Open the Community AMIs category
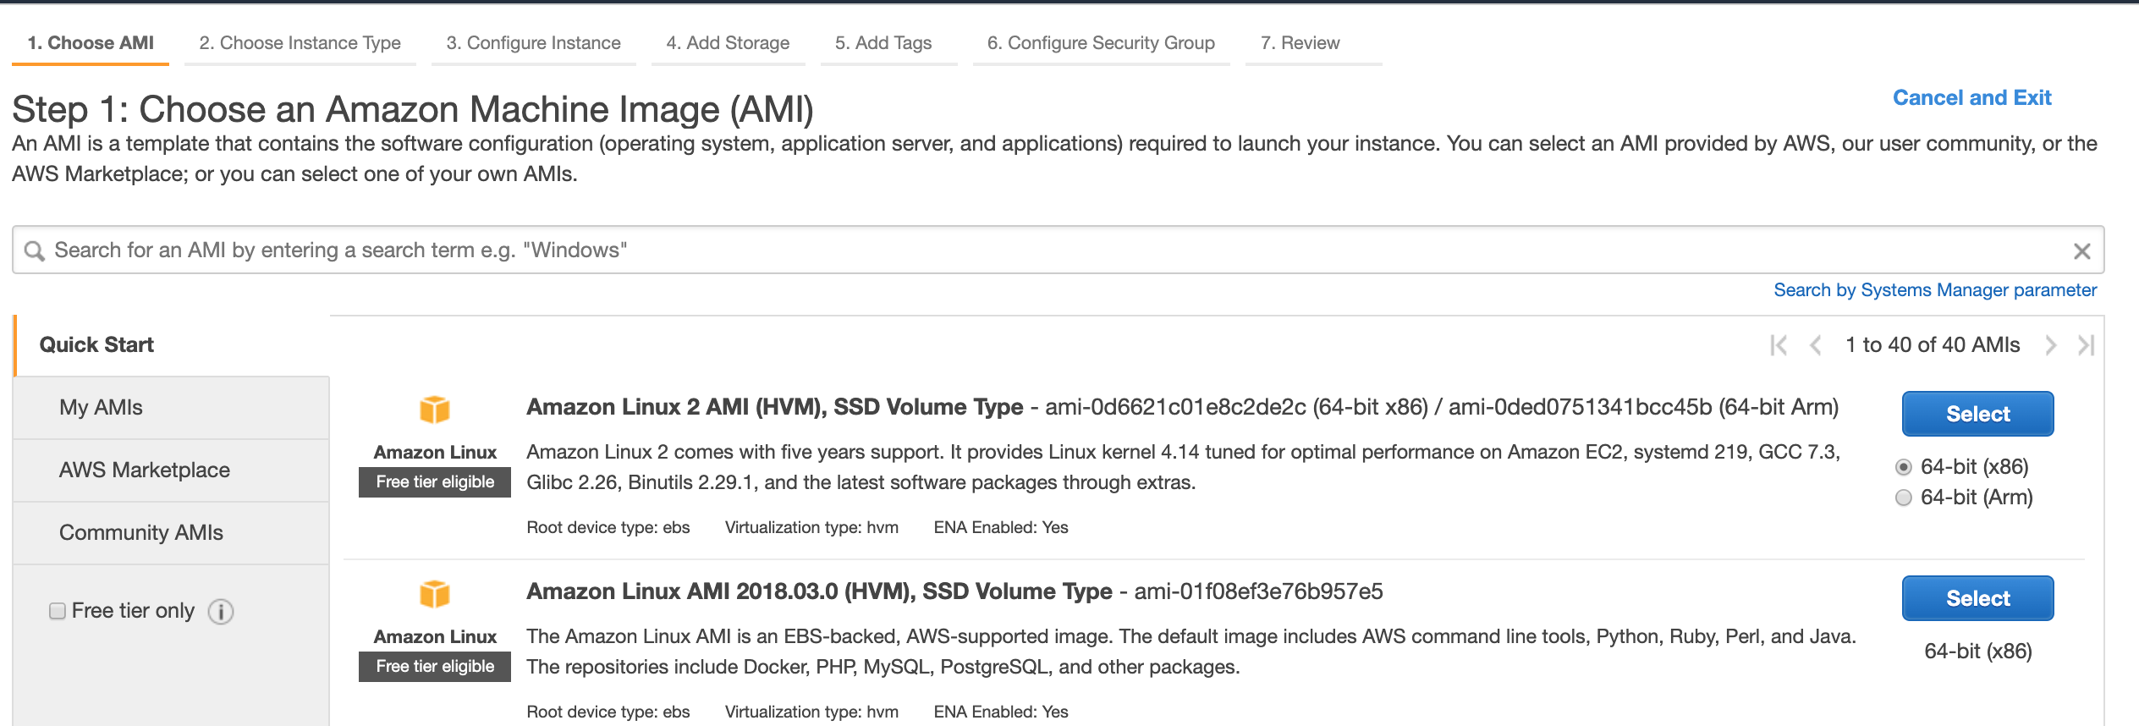 pyautogui.click(x=172, y=533)
